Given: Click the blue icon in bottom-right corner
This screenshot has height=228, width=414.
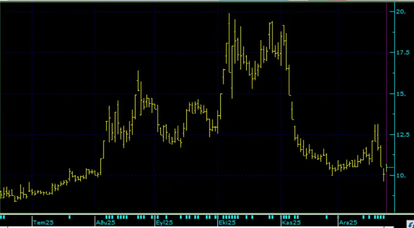Looking at the screenshot, I should 410,224.
